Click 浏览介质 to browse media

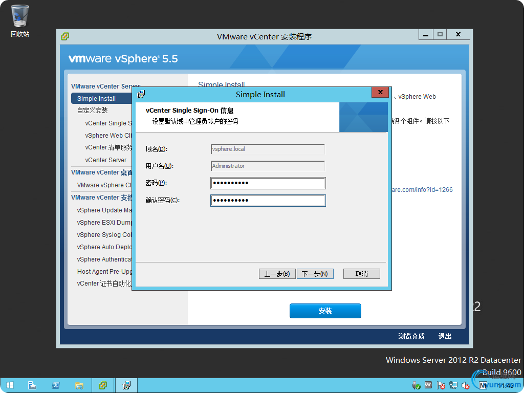(411, 336)
